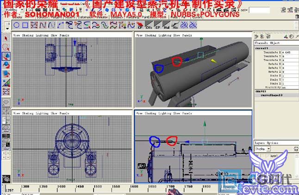This screenshot has height=195, width=299.
Task: Select the Rotate X channel label
Action: pyautogui.click(x=274, y=64)
